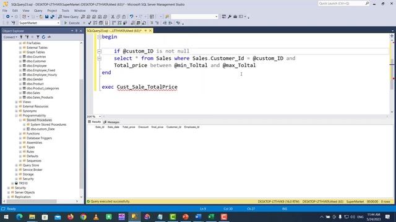Collapse the begin code block

[x=99, y=37]
